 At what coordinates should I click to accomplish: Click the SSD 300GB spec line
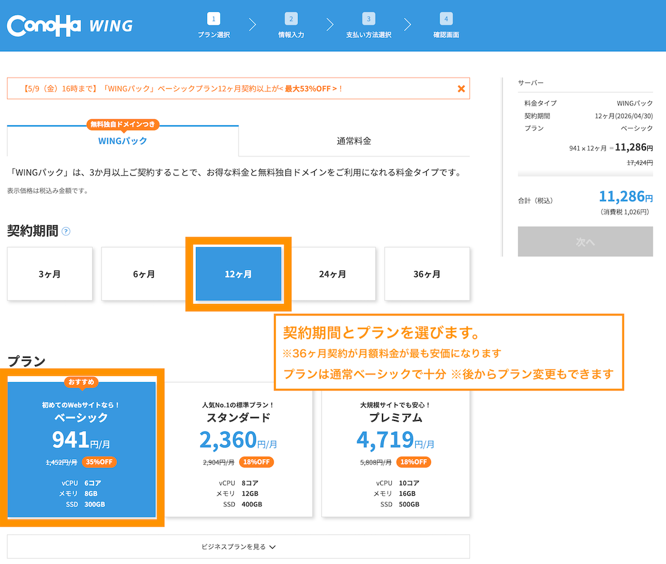[85, 504]
